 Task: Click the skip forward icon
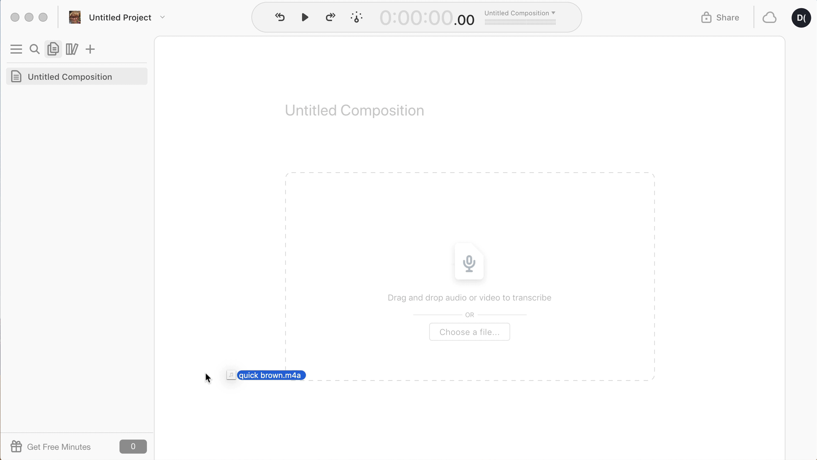click(x=330, y=17)
